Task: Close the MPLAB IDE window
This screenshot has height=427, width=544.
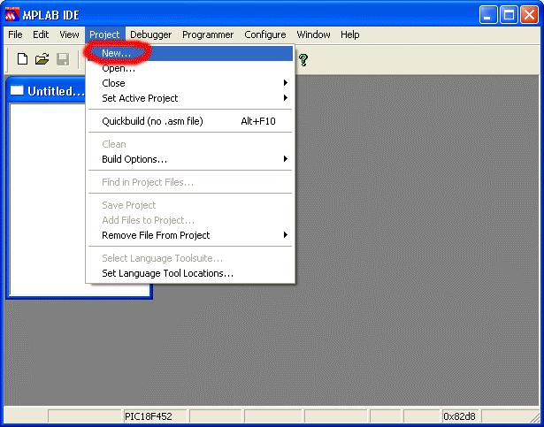Action: pos(530,15)
